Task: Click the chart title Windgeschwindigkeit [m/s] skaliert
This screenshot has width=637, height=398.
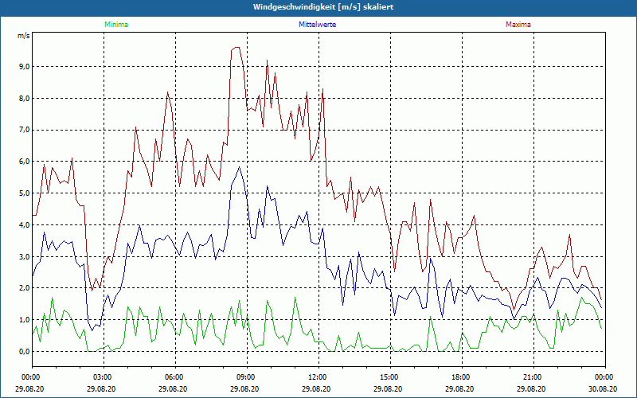Action: 318,6
